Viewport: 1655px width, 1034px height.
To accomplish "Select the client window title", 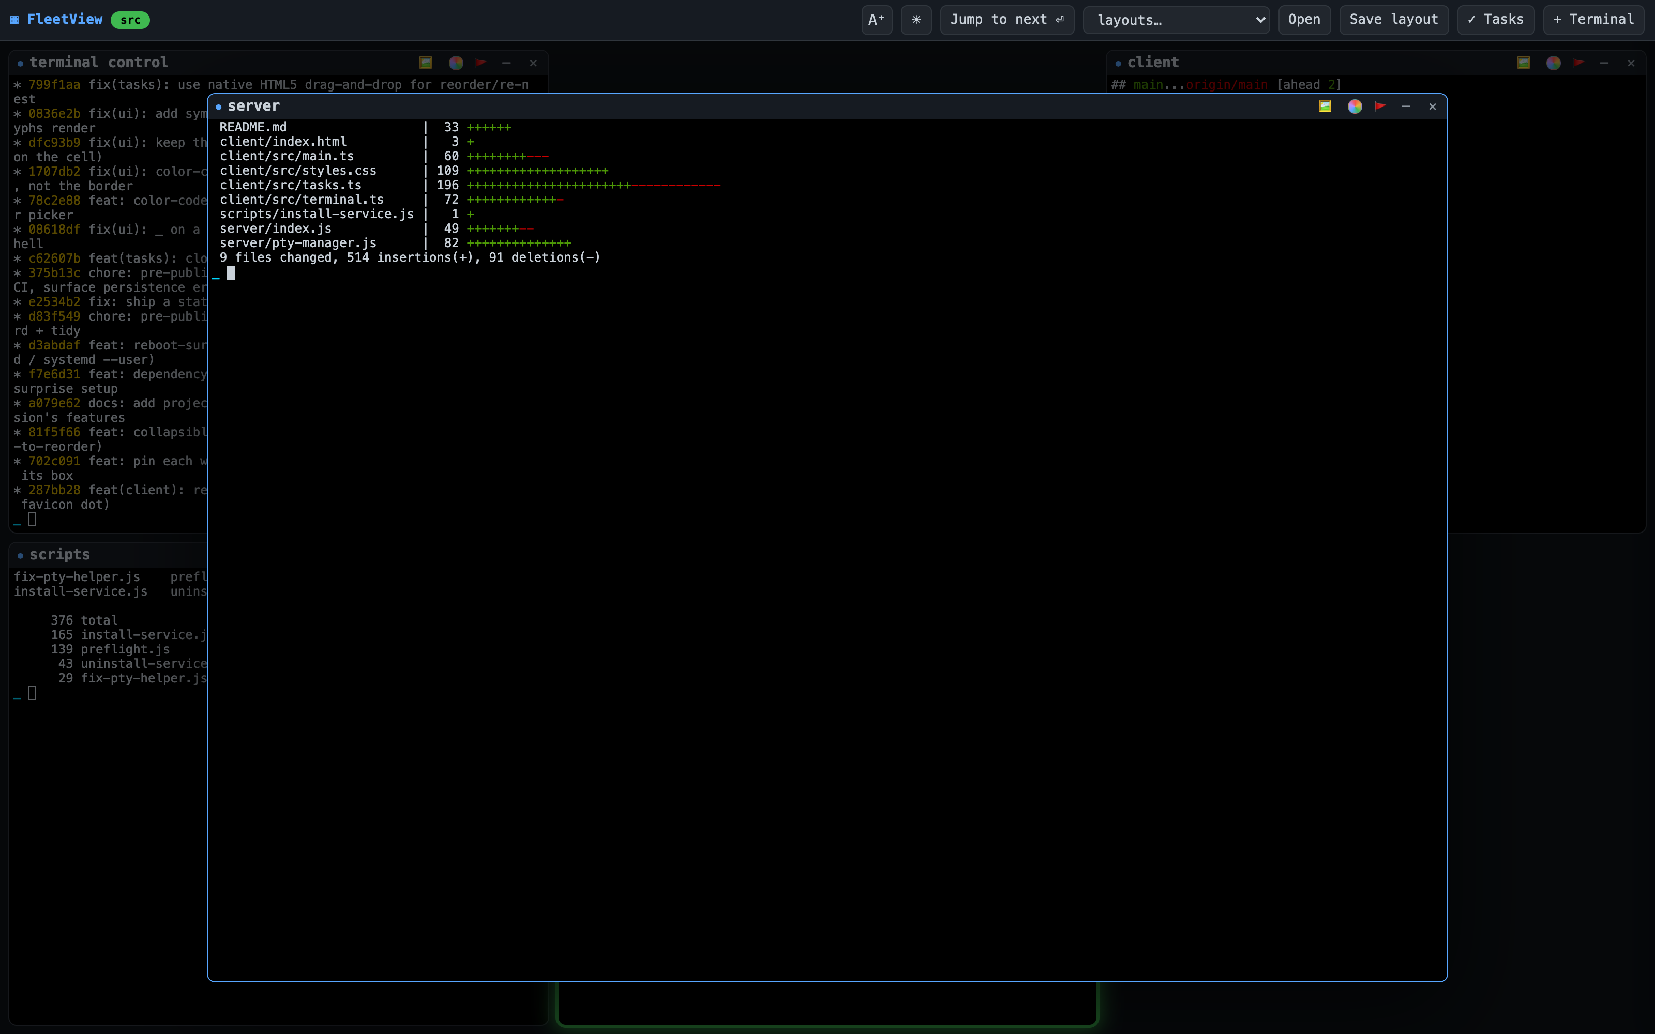I will coord(1153,62).
